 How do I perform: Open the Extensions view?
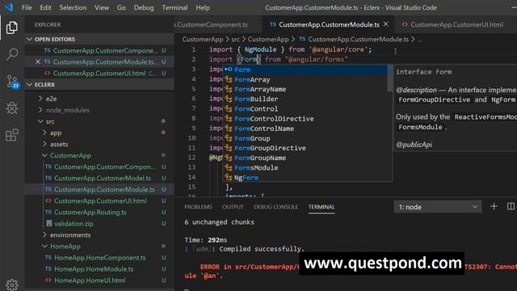[12, 135]
